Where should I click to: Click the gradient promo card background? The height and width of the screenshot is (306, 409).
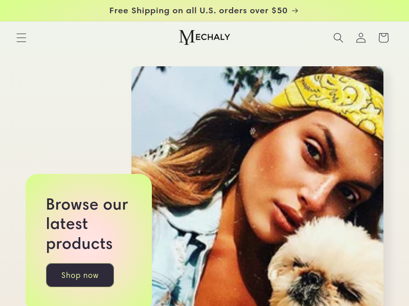tap(88, 240)
